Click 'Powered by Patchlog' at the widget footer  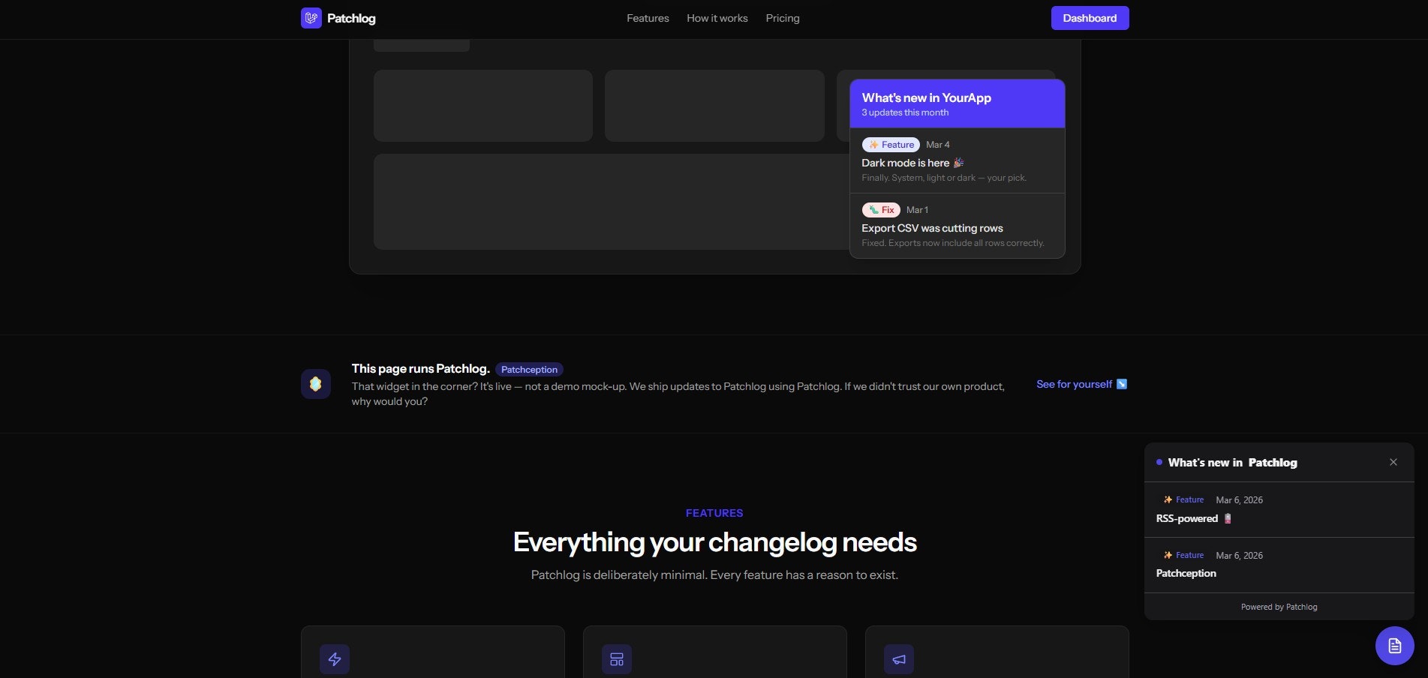click(1279, 606)
